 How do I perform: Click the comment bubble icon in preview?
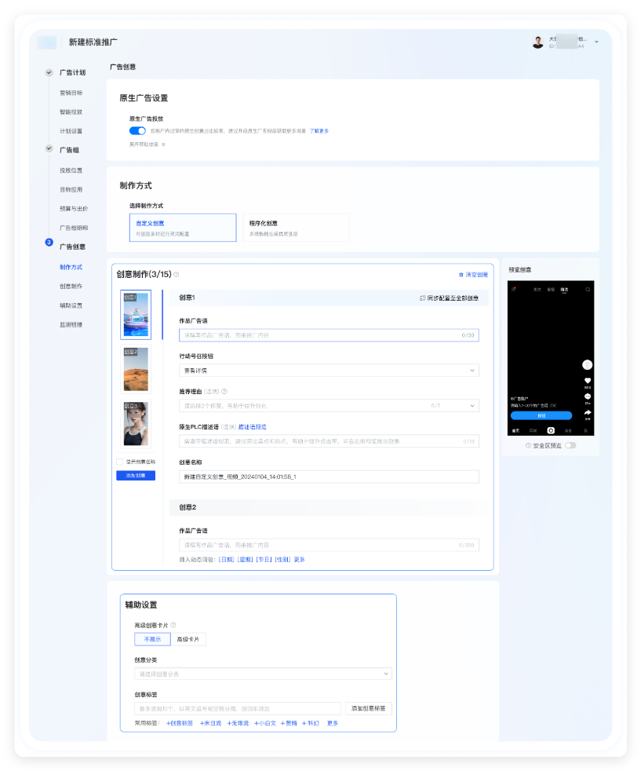pos(588,396)
